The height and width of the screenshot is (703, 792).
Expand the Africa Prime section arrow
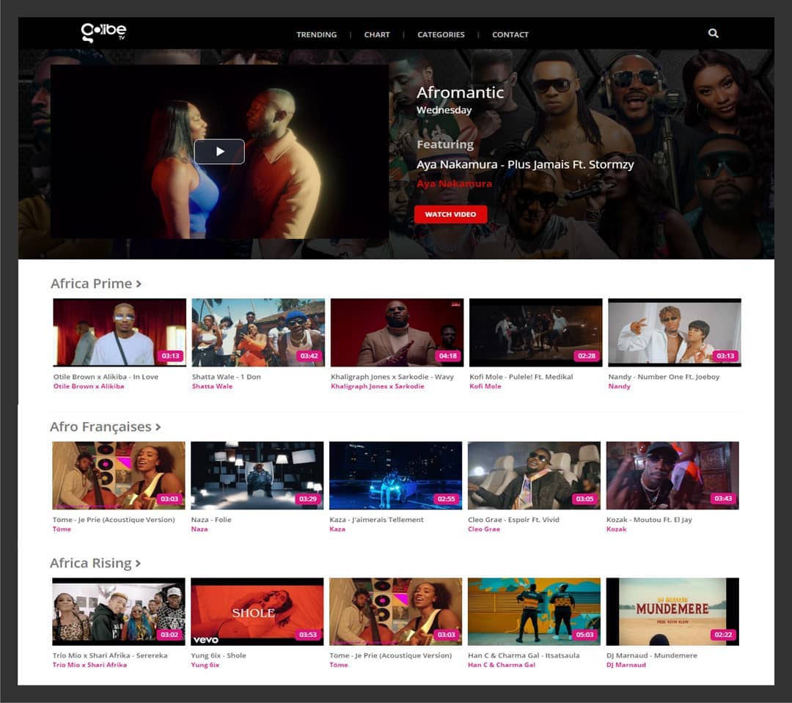click(139, 284)
